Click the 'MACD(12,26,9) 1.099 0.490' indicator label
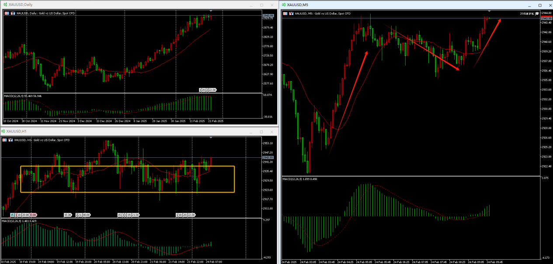553x264 pixels. coord(300,179)
